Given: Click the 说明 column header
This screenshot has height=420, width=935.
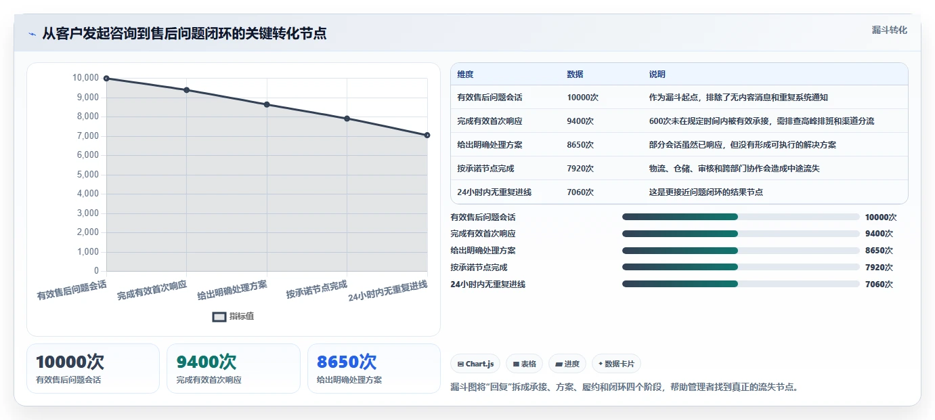Looking at the screenshot, I should (x=657, y=75).
